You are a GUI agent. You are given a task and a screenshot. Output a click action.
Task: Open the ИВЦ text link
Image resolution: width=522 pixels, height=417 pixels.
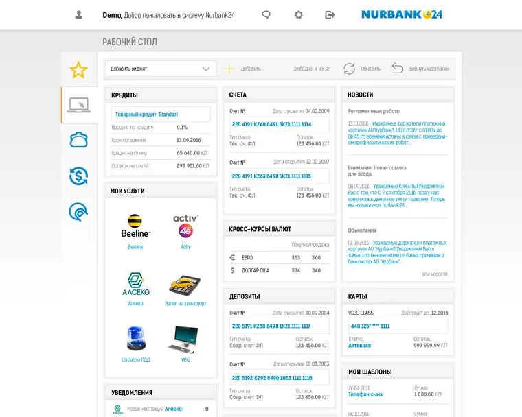pos(185,360)
